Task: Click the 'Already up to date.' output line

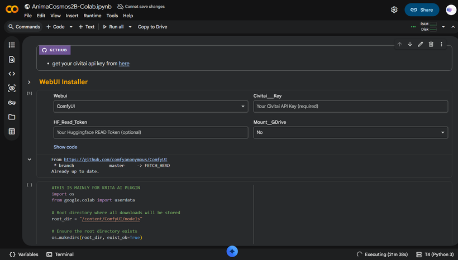Action: coord(75,172)
